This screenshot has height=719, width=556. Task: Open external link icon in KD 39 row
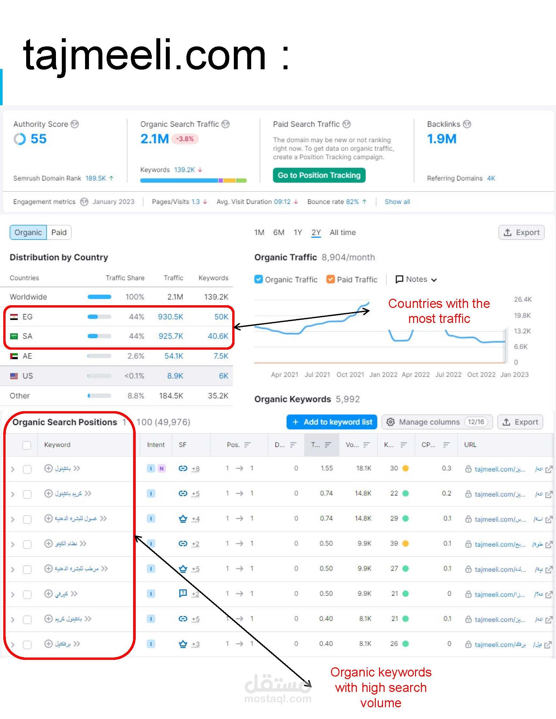pyautogui.click(x=549, y=544)
